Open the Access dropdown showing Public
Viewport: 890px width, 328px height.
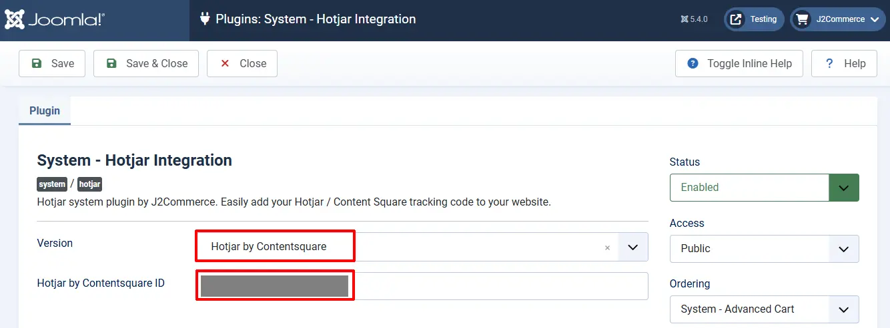[x=764, y=249]
